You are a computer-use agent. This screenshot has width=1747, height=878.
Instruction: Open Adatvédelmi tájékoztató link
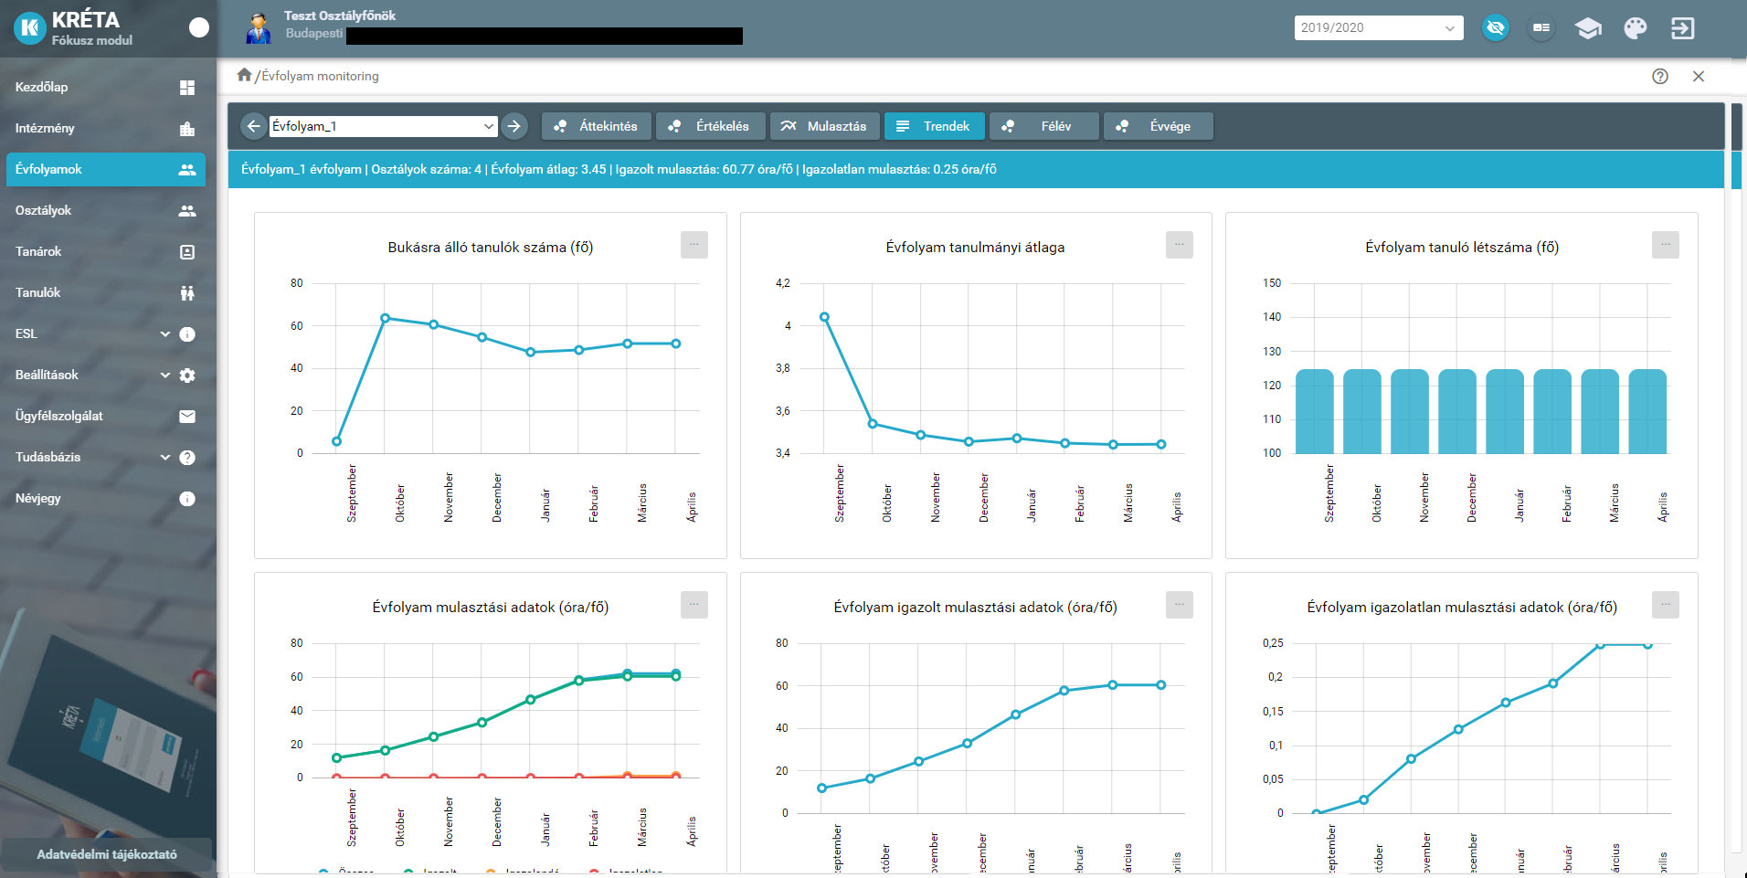pos(107,854)
